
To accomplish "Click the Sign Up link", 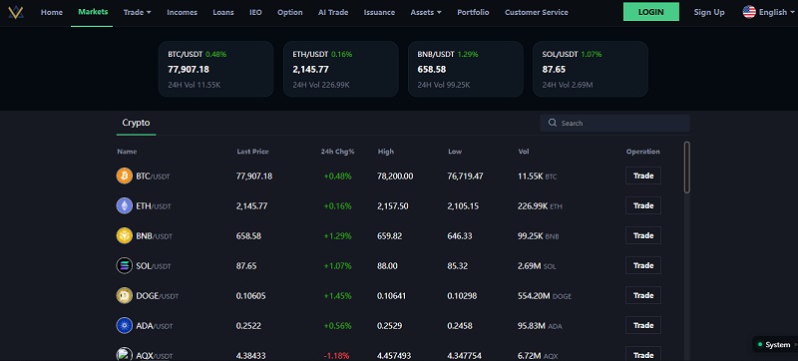I will pyautogui.click(x=709, y=12).
